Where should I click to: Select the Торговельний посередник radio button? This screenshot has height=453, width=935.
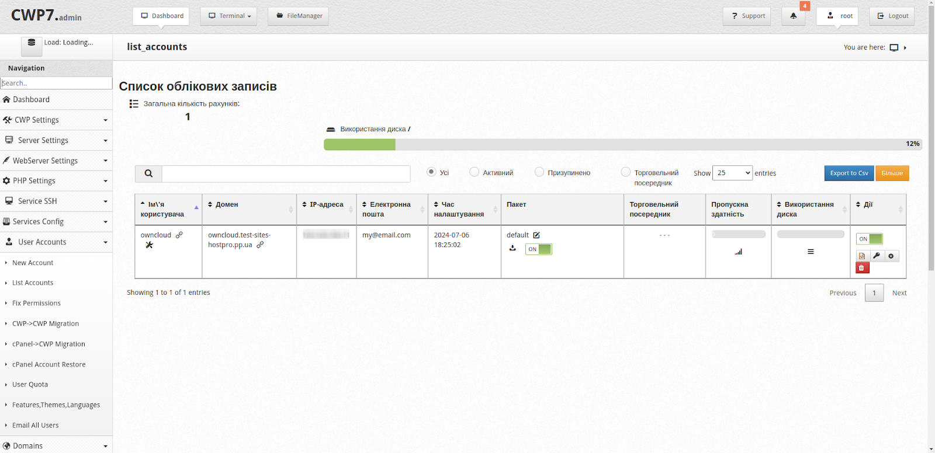(626, 172)
